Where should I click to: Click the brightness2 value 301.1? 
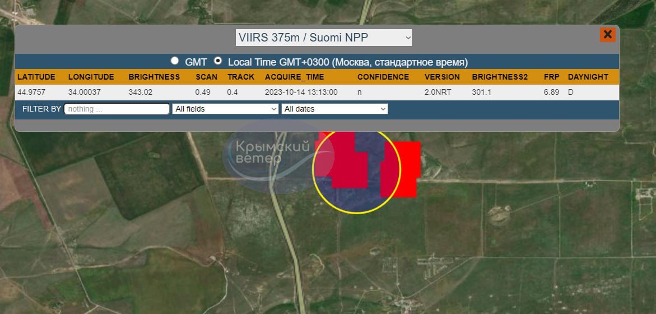(481, 92)
